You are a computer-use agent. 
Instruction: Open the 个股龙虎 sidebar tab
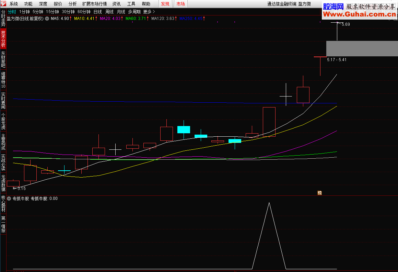click(3, 121)
